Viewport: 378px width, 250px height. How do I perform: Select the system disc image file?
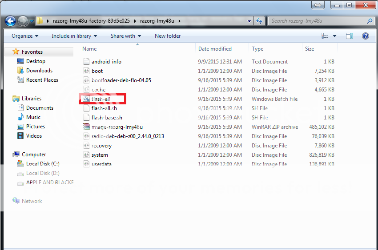pyautogui.click(x=100, y=155)
